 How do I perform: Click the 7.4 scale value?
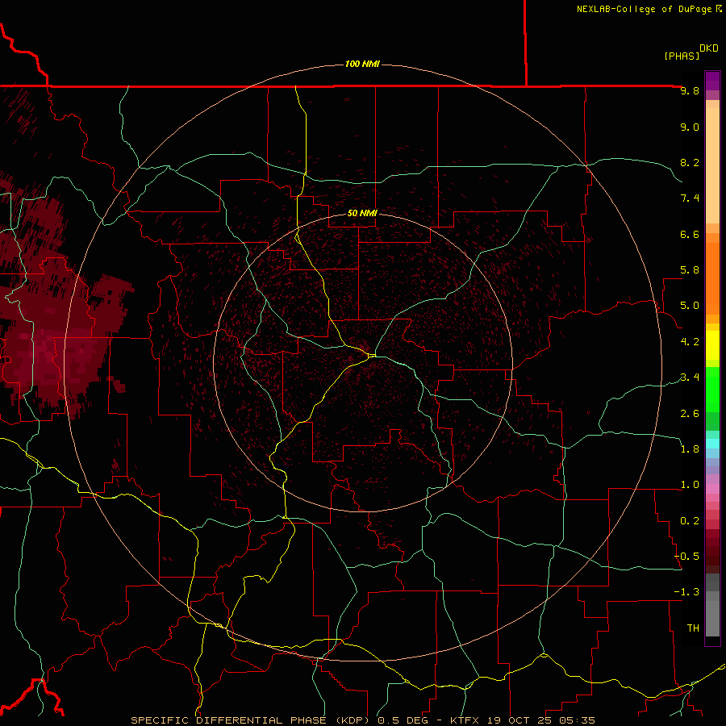click(690, 198)
